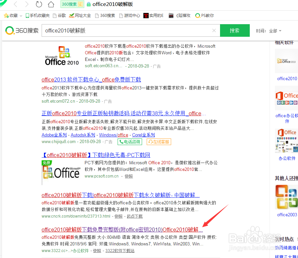Open the soft.etcom063.cn ad URL
The height and width of the screenshot is (258, 298).
point(103,66)
